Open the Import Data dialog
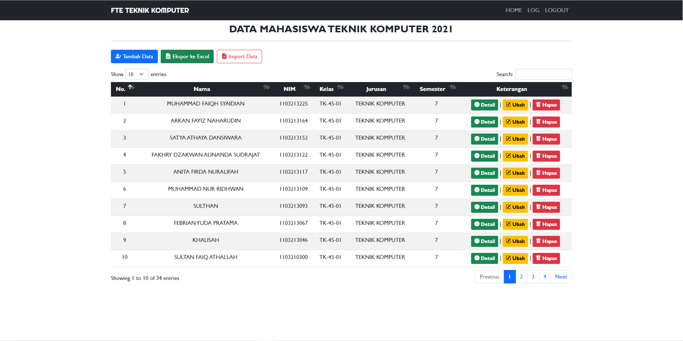Screen dimensions: 683x341 click(x=239, y=56)
